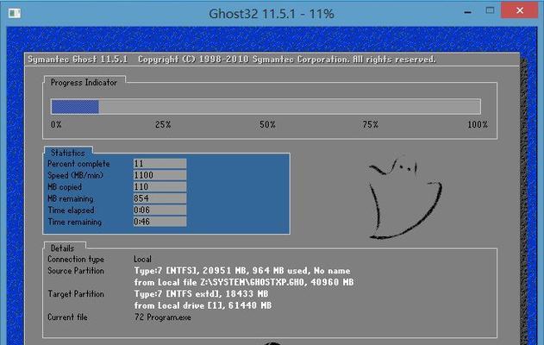Image resolution: width=544 pixels, height=345 pixels.
Task: Maximize the Ghost32 window
Action: point(490,10)
